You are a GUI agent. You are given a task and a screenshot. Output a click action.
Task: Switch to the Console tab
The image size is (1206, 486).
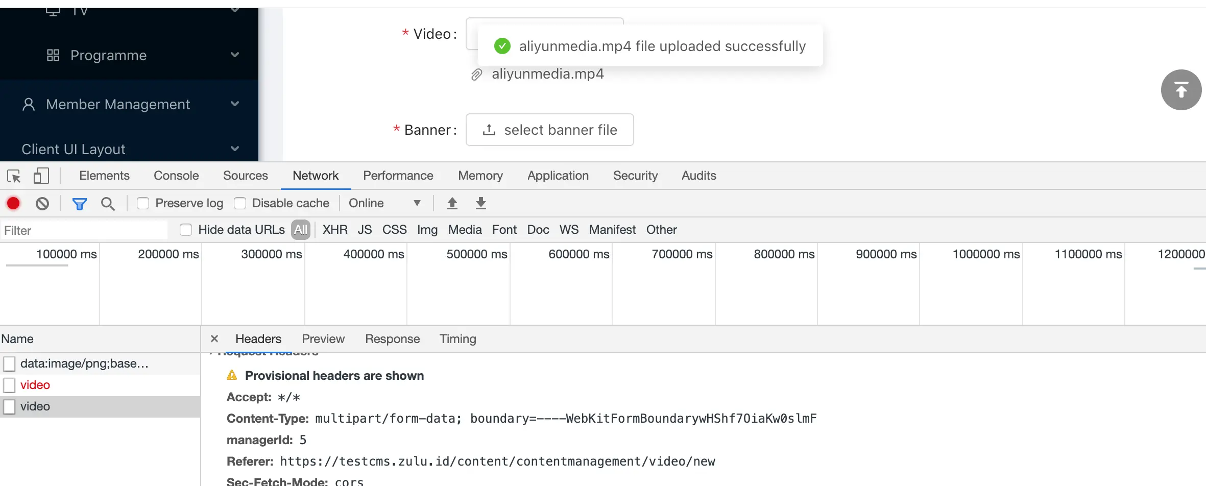[x=176, y=176]
